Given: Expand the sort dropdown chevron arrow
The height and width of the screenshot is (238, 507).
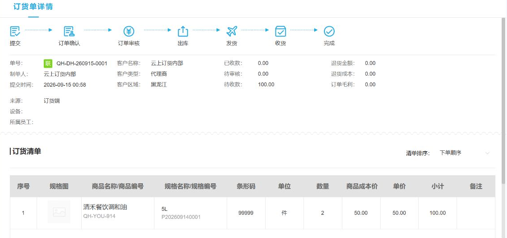Looking at the screenshot, I should [488, 153].
